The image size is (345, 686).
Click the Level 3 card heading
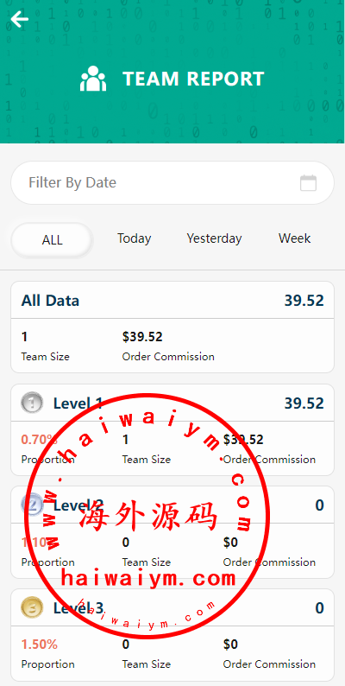click(78, 608)
